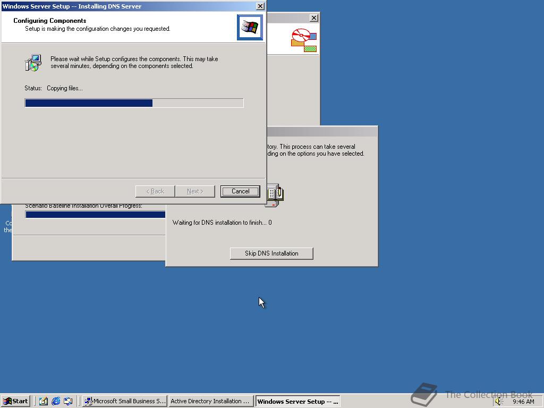Click the Active Directory book server icon
Image resolution: width=544 pixels, height=408 pixels.
(x=275, y=195)
